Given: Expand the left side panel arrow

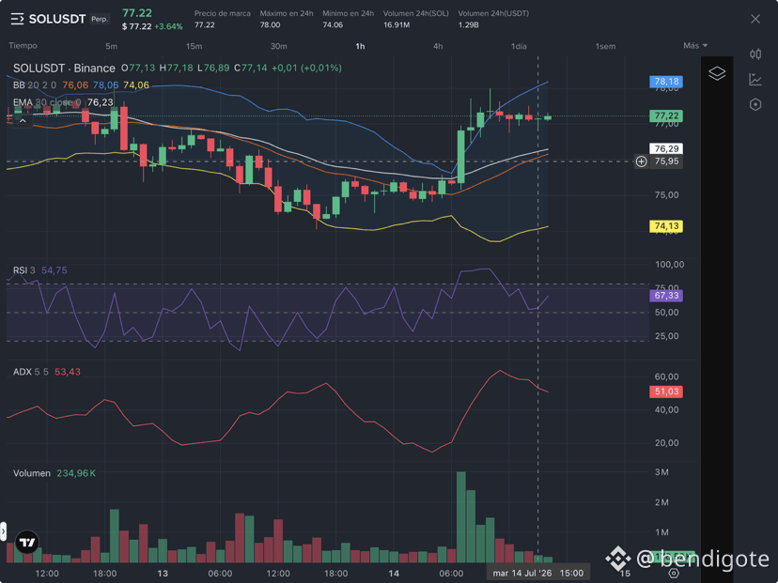Looking at the screenshot, I should [3, 531].
